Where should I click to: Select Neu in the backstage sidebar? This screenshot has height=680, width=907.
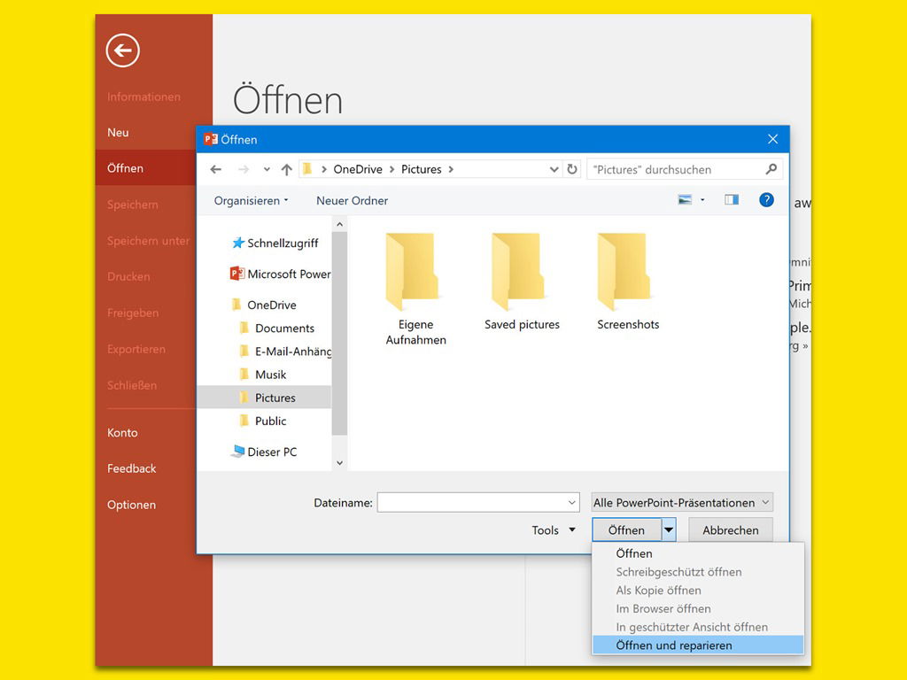pyautogui.click(x=118, y=132)
